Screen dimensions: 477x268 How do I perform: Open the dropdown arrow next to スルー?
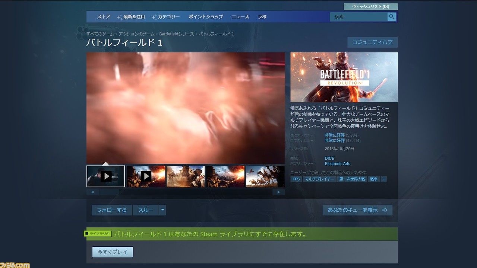(x=162, y=210)
